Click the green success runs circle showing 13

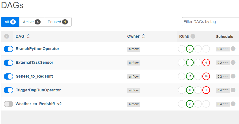pos(190,76)
